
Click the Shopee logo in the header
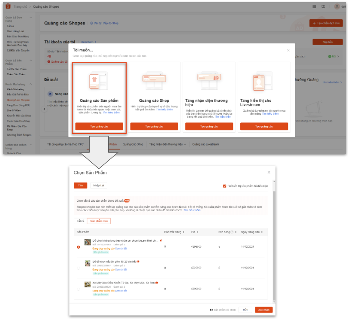click(x=8, y=7)
